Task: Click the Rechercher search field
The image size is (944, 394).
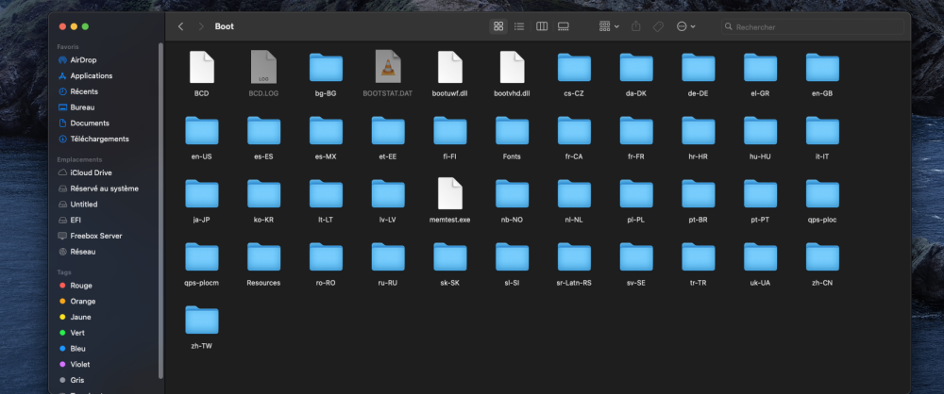Action: [x=813, y=27]
